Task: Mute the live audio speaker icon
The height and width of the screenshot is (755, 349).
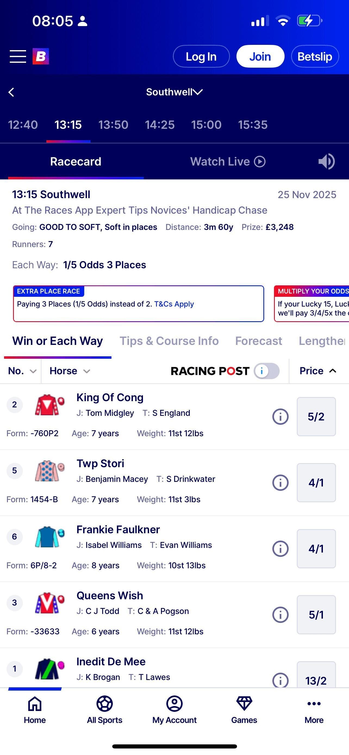Action: coord(326,161)
